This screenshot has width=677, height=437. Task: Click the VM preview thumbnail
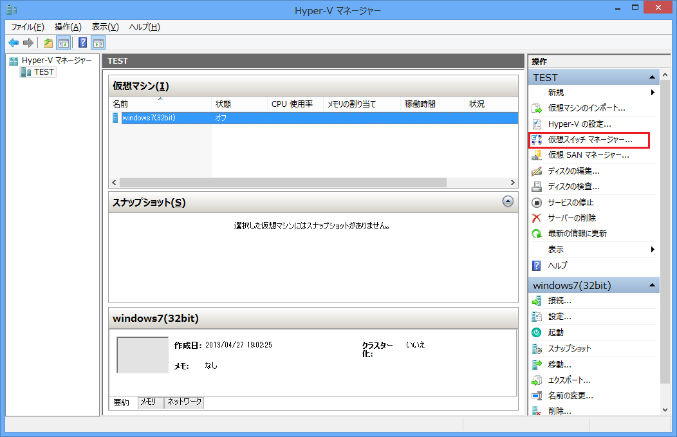(x=142, y=355)
